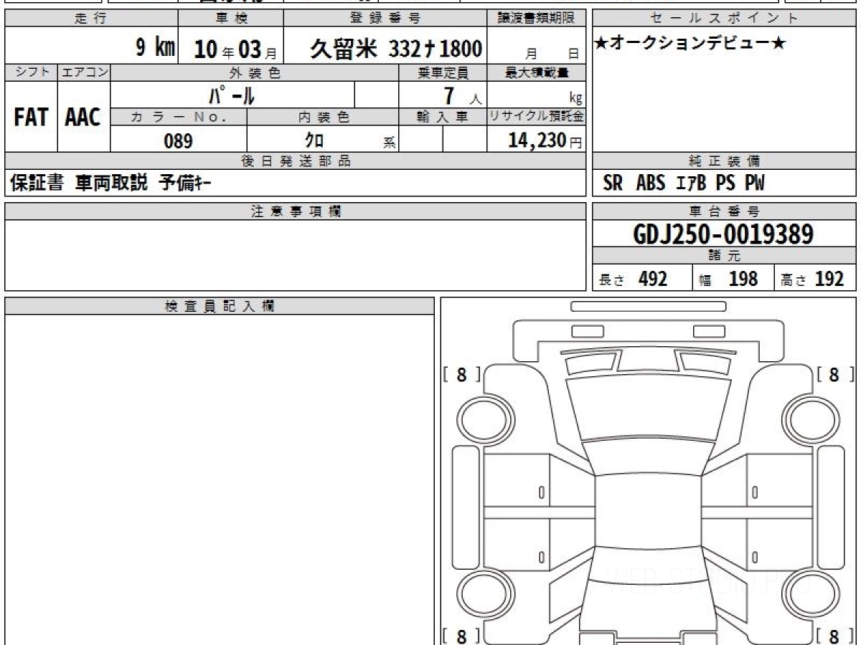Select the shift value "FAT"
This screenshot has width=861, height=645.
click(x=31, y=117)
